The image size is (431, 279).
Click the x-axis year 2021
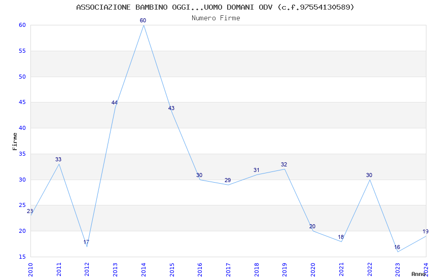341,270
